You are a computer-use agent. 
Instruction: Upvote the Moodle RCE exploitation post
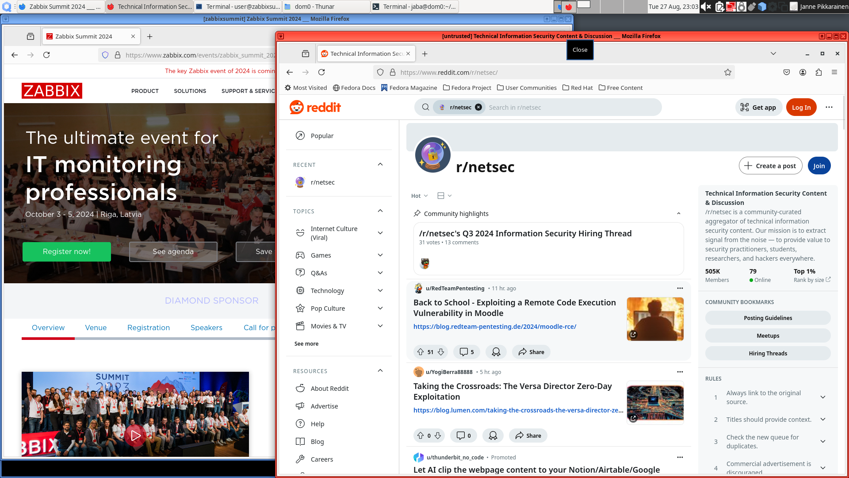[421, 351]
